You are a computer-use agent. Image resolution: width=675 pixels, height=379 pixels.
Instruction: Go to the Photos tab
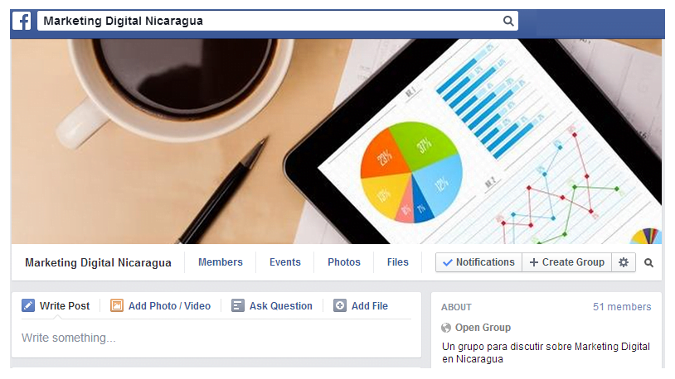(x=344, y=262)
